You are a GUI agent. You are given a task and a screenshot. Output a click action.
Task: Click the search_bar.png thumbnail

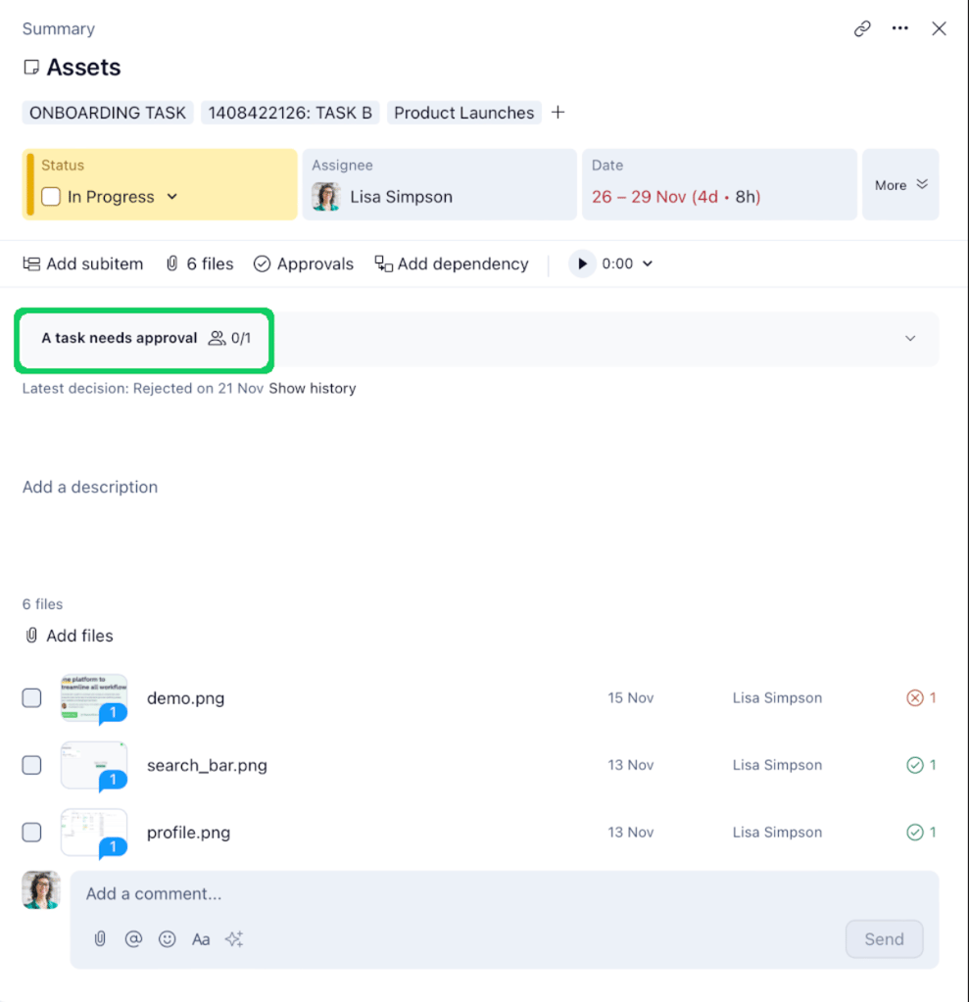tap(93, 765)
